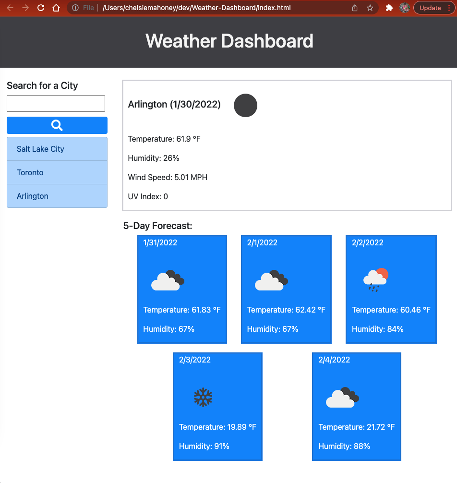Select Toronto from search history
Image resolution: width=457 pixels, height=483 pixels.
coord(57,172)
